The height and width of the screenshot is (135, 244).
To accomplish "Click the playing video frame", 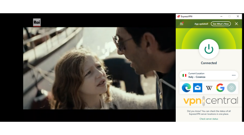I will click(99, 68).
